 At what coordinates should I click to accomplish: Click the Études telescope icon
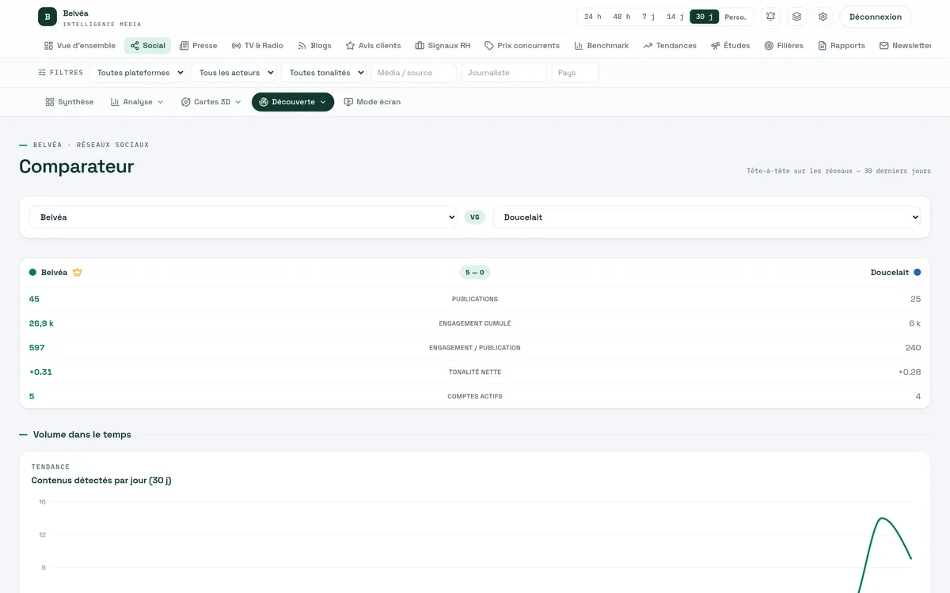coord(716,46)
